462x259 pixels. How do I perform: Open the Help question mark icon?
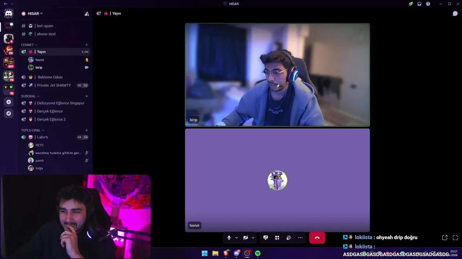click(x=428, y=4)
